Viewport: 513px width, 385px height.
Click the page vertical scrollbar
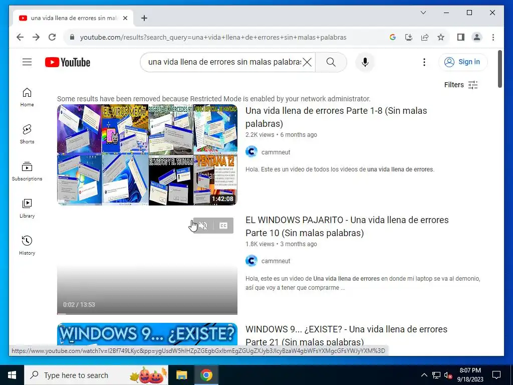coord(499,69)
